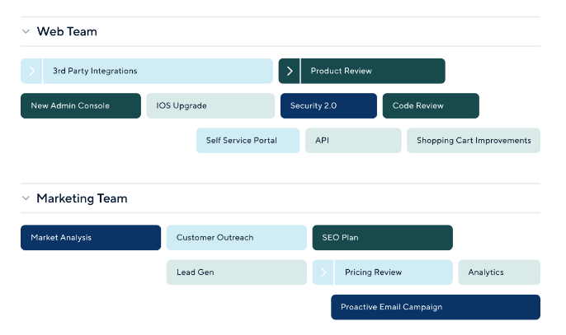
Task: Click the API roadmap bar
Action: 353,141
